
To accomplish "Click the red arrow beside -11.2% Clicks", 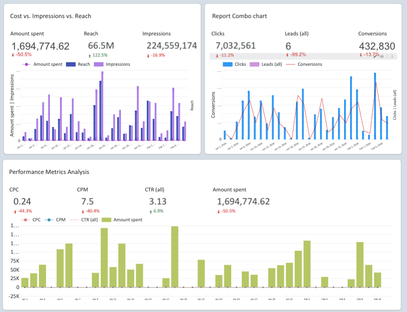I will (x=218, y=55).
